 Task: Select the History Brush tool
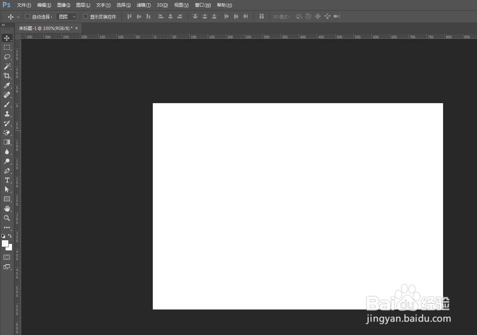click(7, 123)
